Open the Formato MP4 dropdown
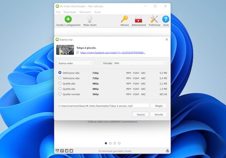The width and height of the screenshot is (226, 158). 140,63
